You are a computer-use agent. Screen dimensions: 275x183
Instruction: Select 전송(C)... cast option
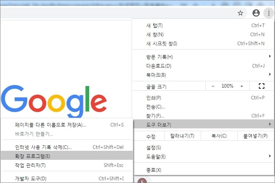pos(203,107)
